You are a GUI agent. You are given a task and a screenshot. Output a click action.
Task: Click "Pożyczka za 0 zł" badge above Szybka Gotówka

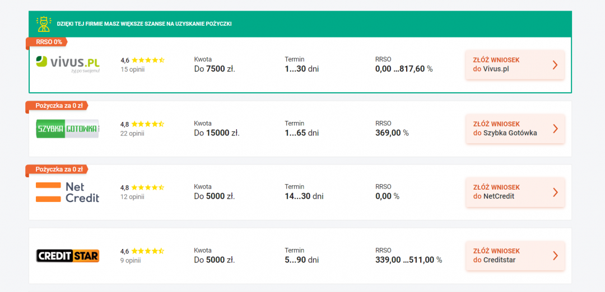point(58,106)
